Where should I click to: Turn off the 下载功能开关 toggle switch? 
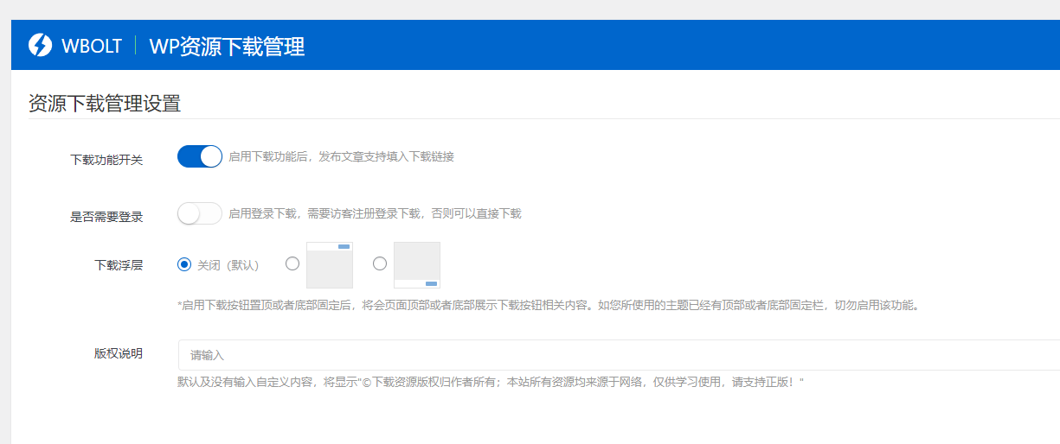tap(200, 156)
